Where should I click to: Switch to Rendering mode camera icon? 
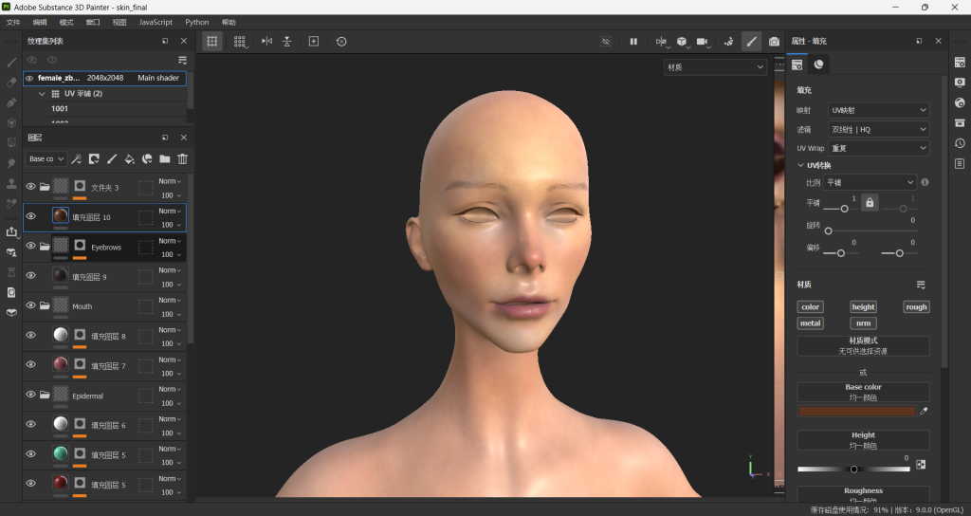coord(774,42)
